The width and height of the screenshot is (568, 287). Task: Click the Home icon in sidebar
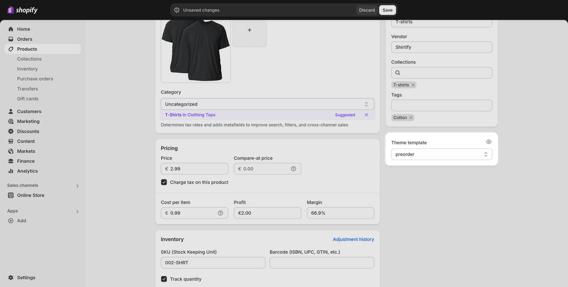pos(11,29)
